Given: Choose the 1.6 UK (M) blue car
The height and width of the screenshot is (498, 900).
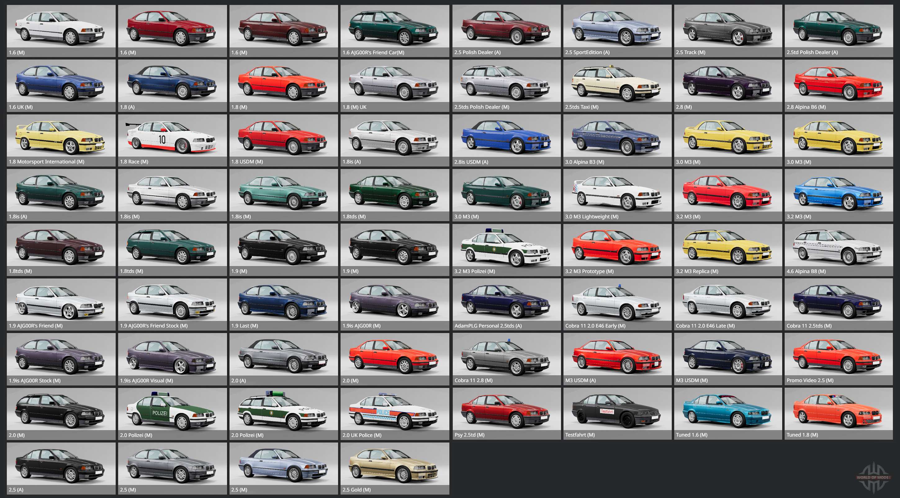Looking at the screenshot, I should 61,86.
